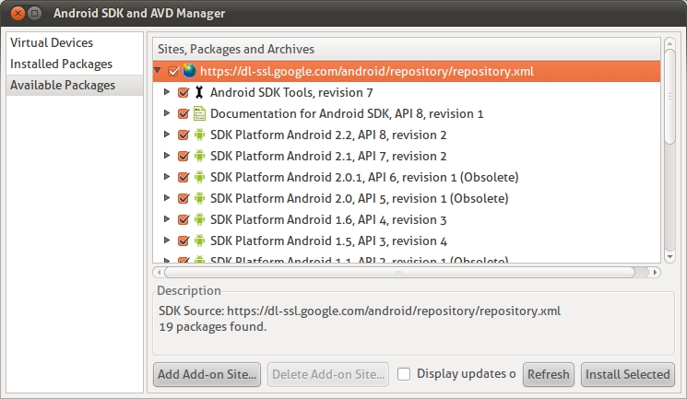The image size is (687, 399).
Task: Click the scroll up arrow
Action: click(x=669, y=43)
